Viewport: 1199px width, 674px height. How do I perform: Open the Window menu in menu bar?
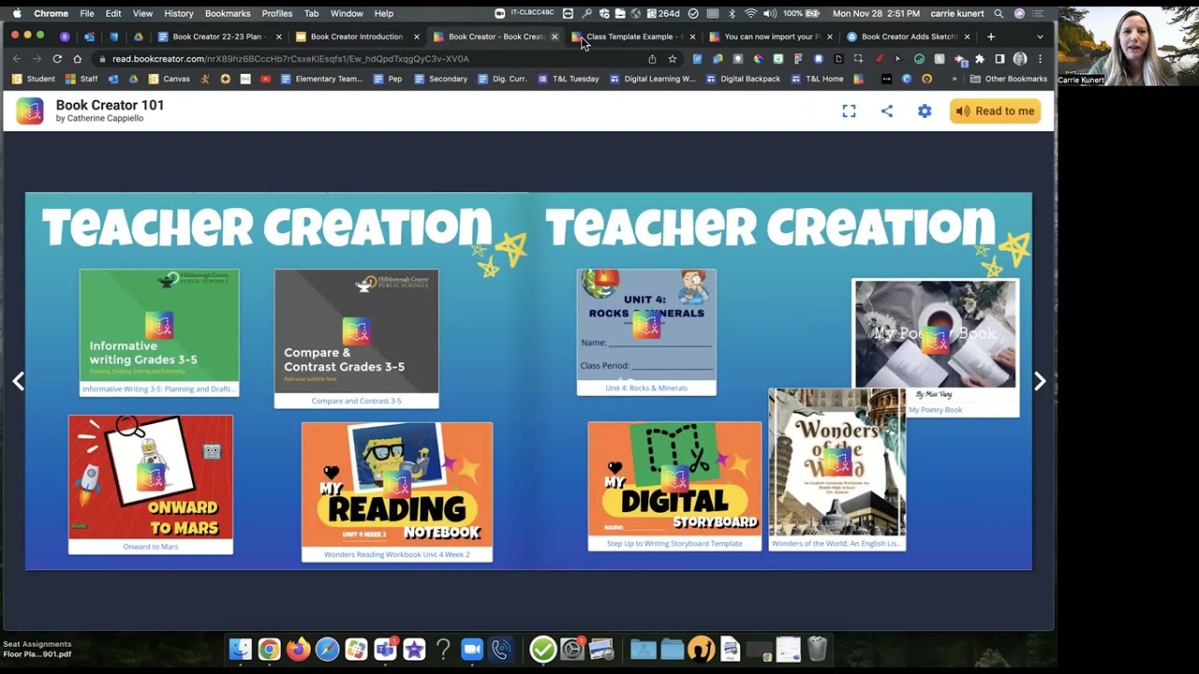(x=347, y=13)
